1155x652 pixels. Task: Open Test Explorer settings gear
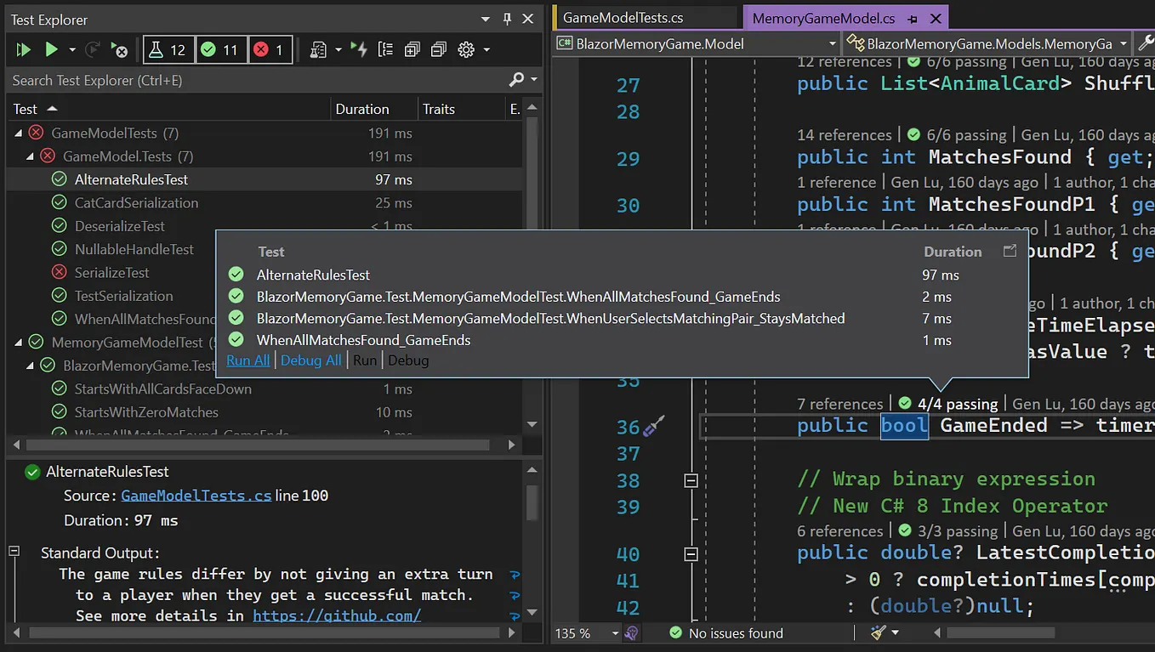point(465,49)
